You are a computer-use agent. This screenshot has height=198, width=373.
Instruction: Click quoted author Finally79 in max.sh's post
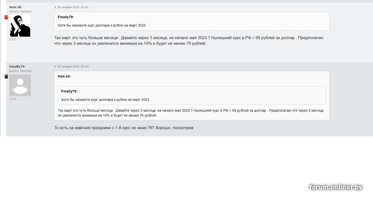[66, 17]
